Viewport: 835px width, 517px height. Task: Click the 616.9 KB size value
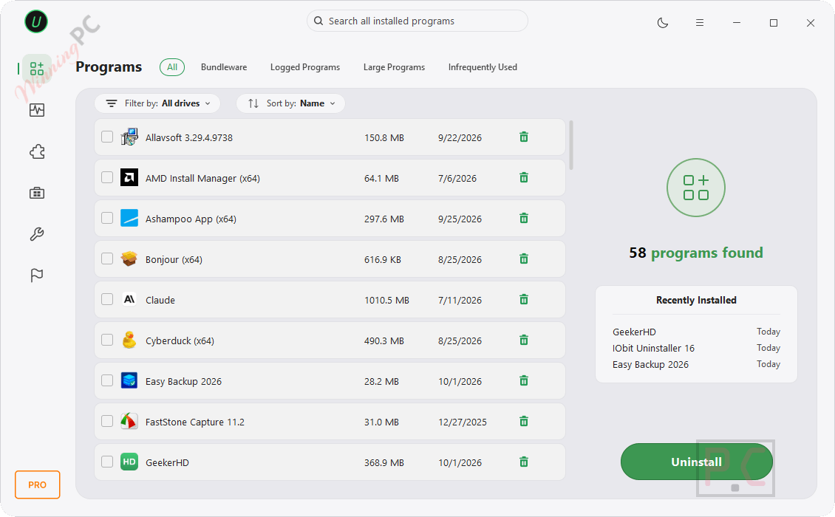(x=382, y=260)
